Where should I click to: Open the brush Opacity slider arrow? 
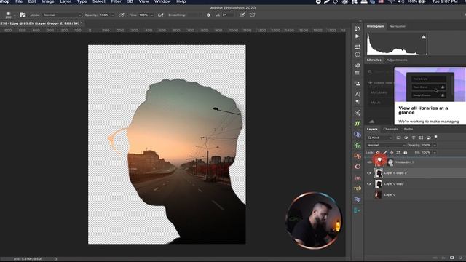113,15
